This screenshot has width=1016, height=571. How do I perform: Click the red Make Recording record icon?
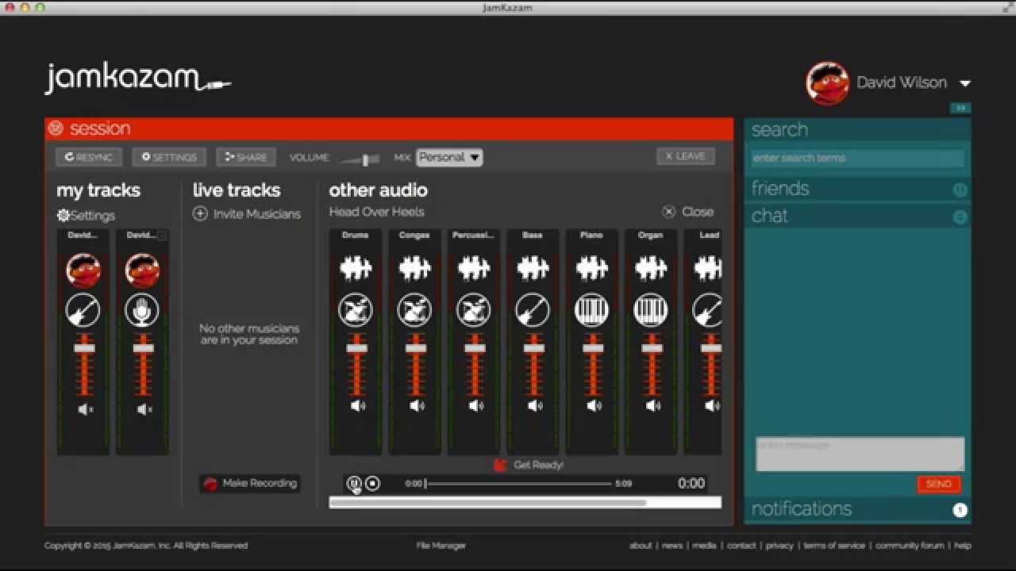210,484
